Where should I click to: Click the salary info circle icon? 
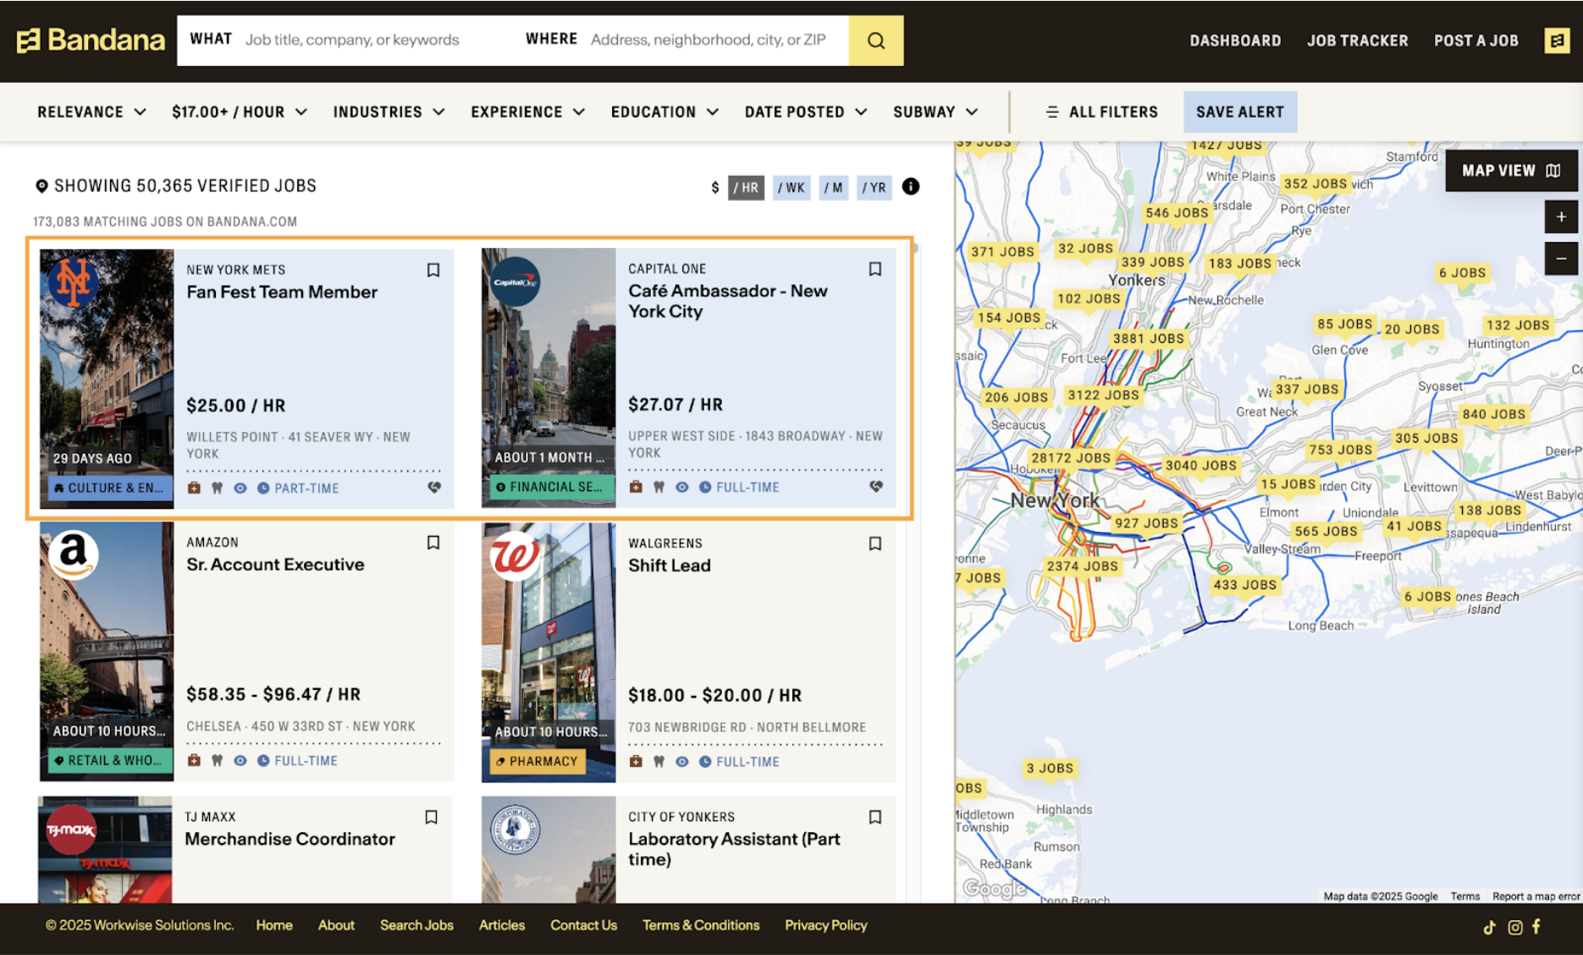(911, 186)
